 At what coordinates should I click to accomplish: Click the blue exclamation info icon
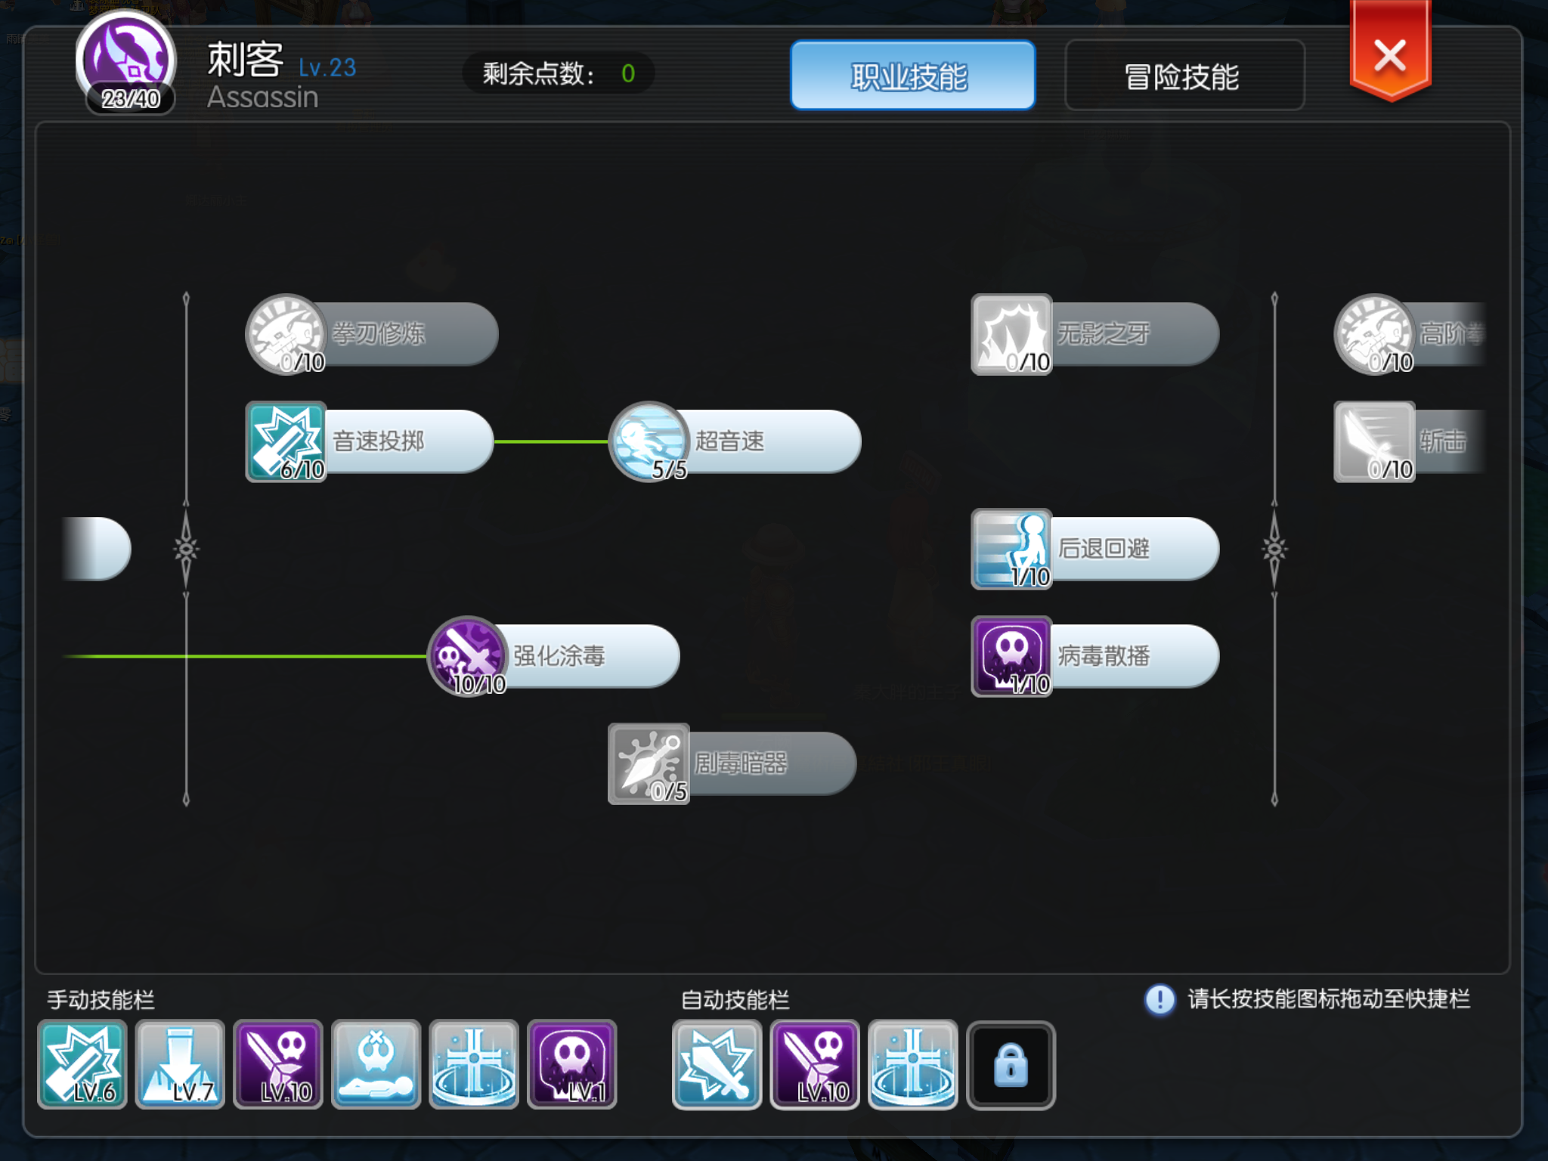pos(1160,999)
